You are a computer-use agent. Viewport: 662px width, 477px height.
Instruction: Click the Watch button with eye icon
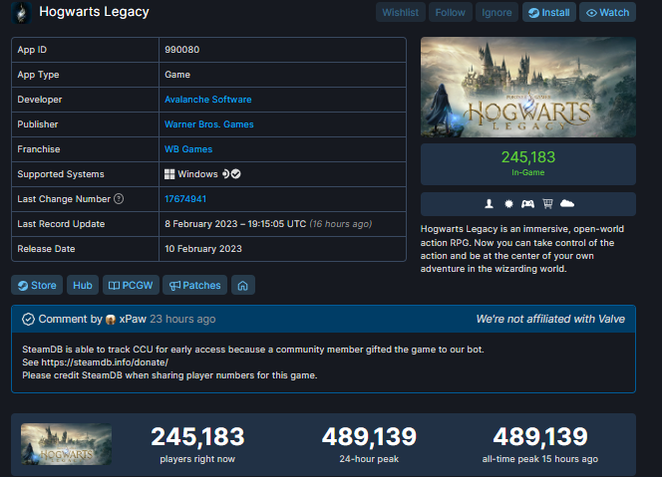pos(607,13)
